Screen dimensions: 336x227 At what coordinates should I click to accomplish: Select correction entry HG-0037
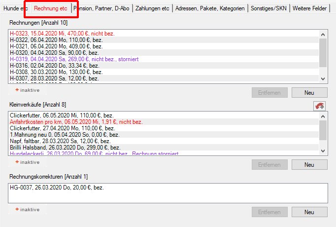click(57, 188)
